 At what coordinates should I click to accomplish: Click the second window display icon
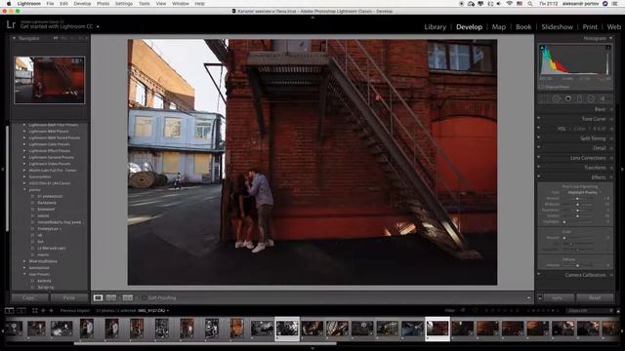point(21,310)
